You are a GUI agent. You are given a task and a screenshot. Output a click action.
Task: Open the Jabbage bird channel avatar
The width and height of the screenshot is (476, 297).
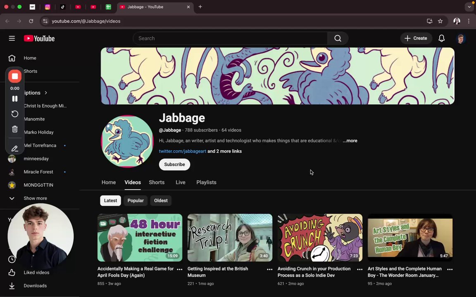[x=127, y=141]
